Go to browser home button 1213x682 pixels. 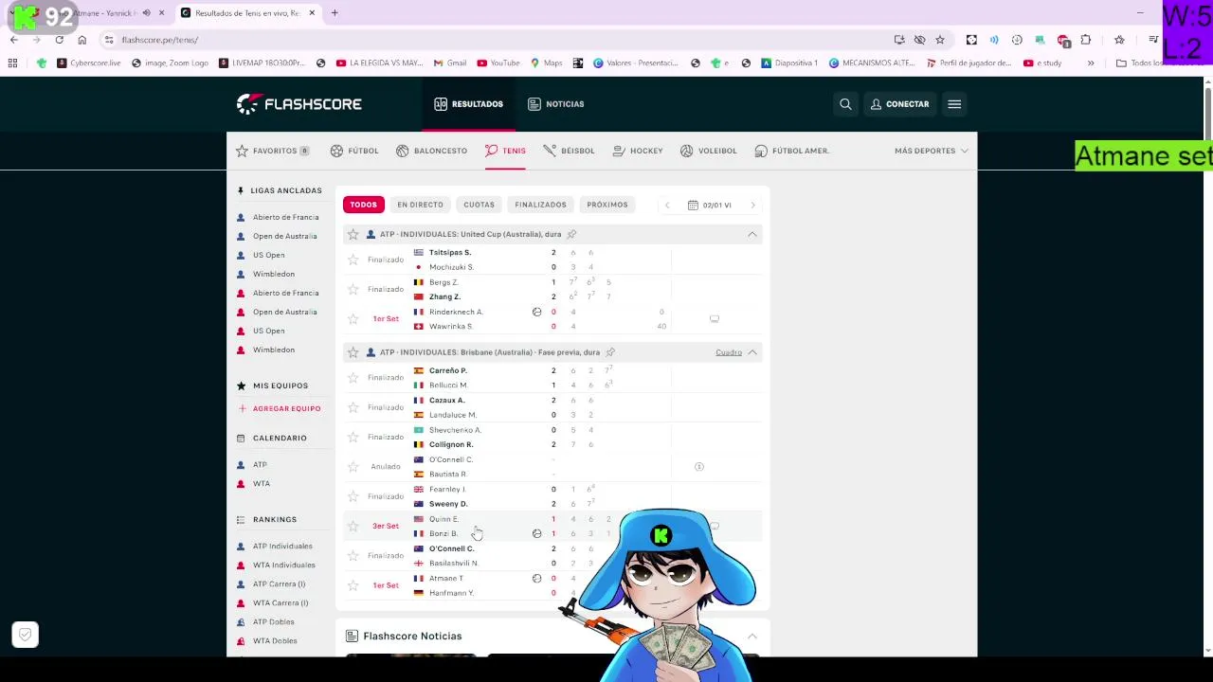(82, 40)
